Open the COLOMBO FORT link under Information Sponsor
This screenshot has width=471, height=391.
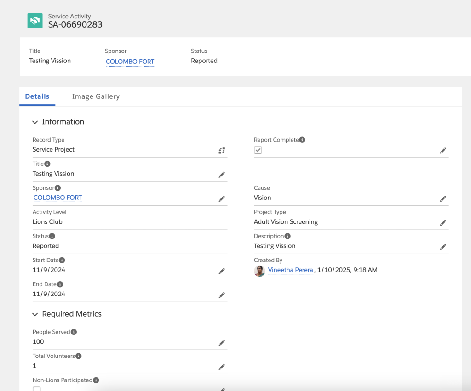(57, 198)
